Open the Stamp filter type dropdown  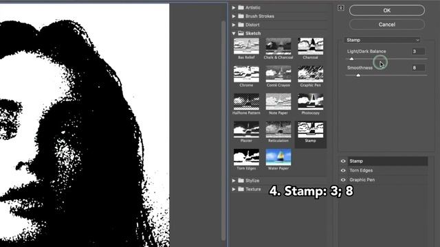coord(382,40)
